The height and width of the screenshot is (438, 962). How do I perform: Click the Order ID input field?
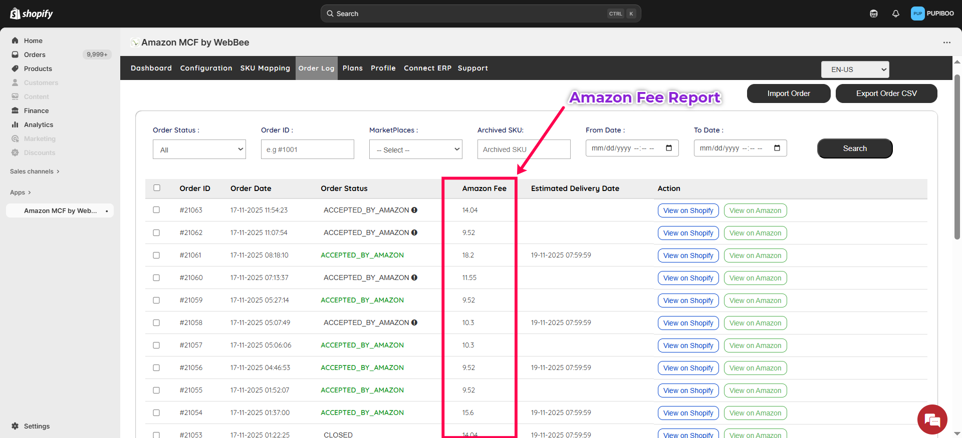307,149
